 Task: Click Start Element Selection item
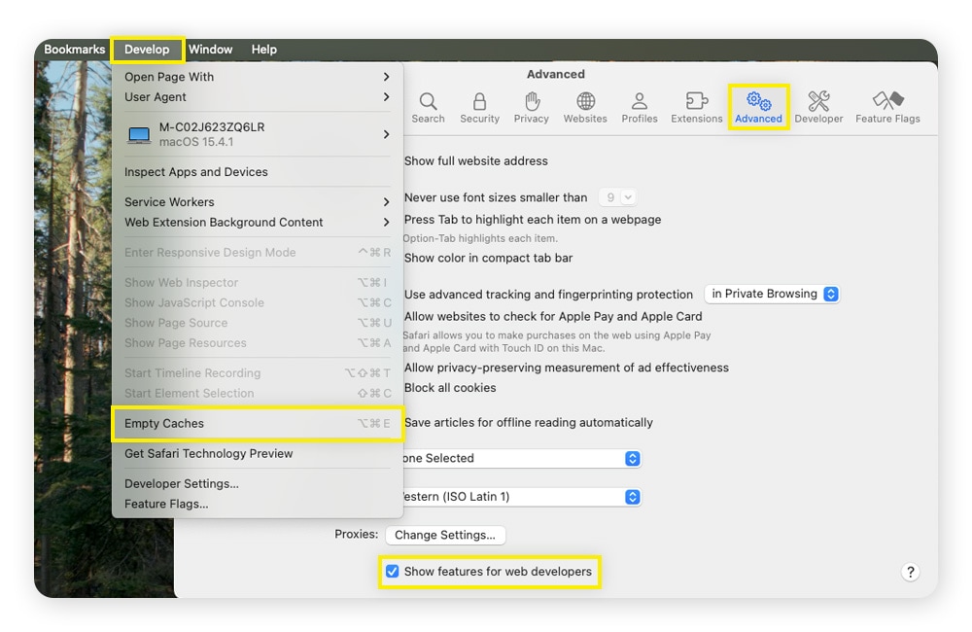[x=258, y=393]
